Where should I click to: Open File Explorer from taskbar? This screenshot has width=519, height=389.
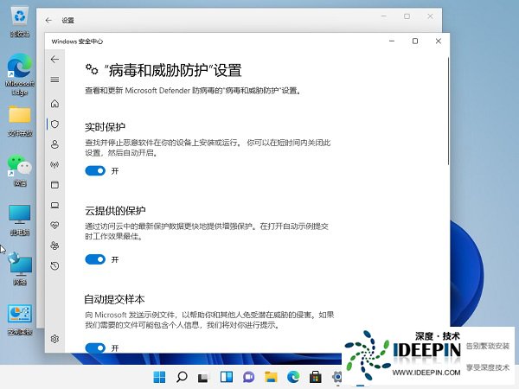(271, 377)
